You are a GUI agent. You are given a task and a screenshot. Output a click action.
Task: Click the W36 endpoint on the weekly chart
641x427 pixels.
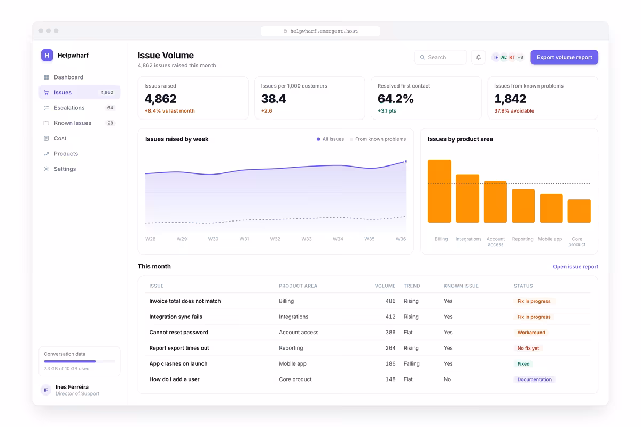[405, 161]
